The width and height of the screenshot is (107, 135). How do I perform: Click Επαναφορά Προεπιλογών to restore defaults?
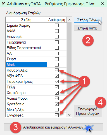click(87, 111)
